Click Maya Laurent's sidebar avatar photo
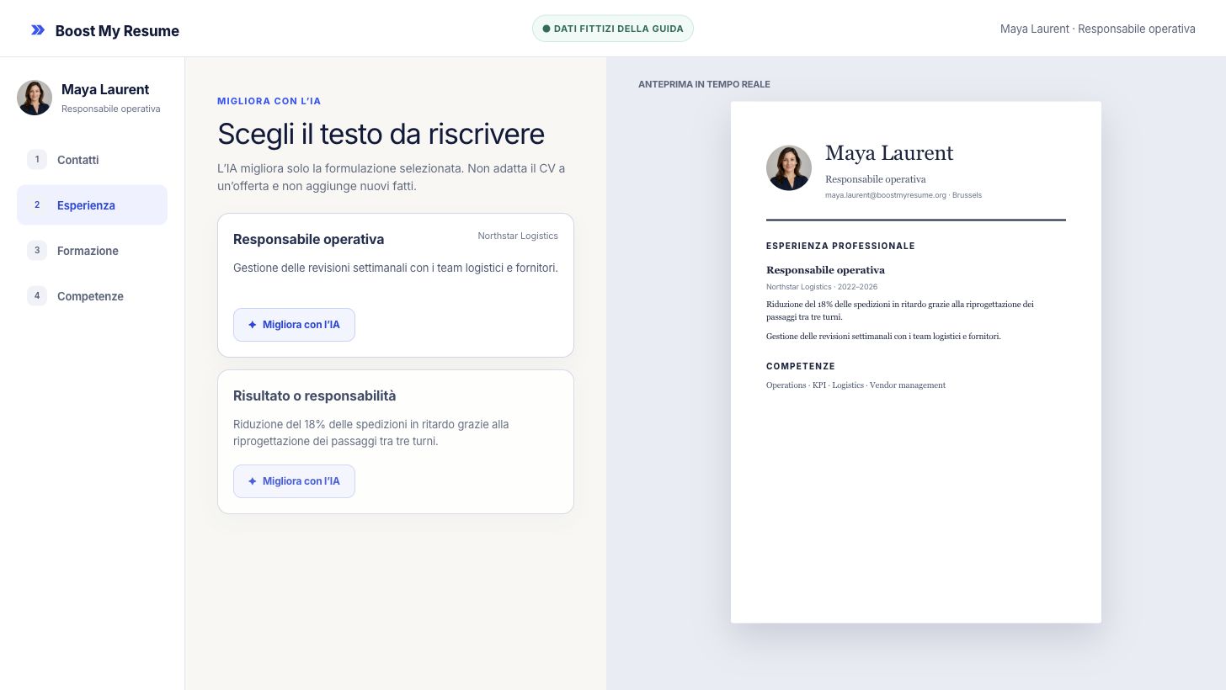 [x=35, y=98]
